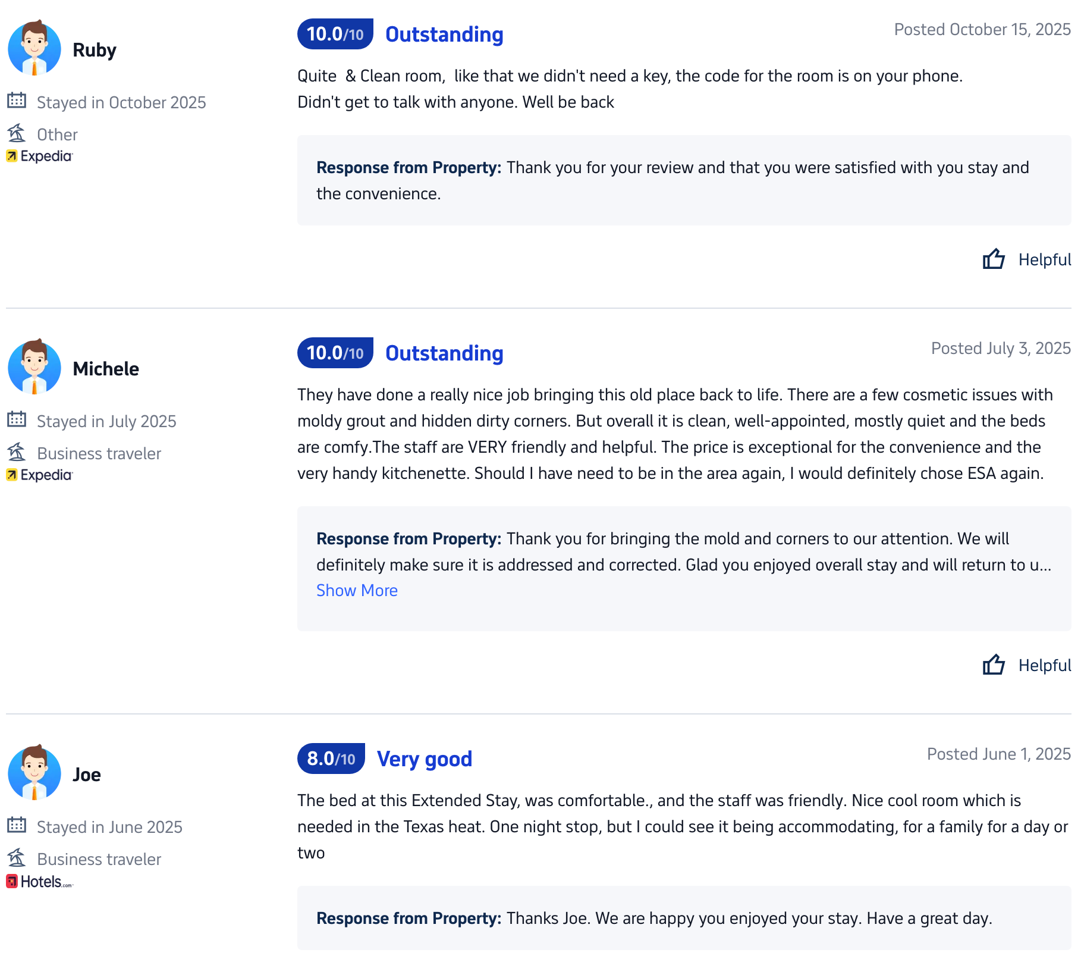Click Joe's profile avatar
Screen dimensions: 1081x959
pyautogui.click(x=34, y=773)
